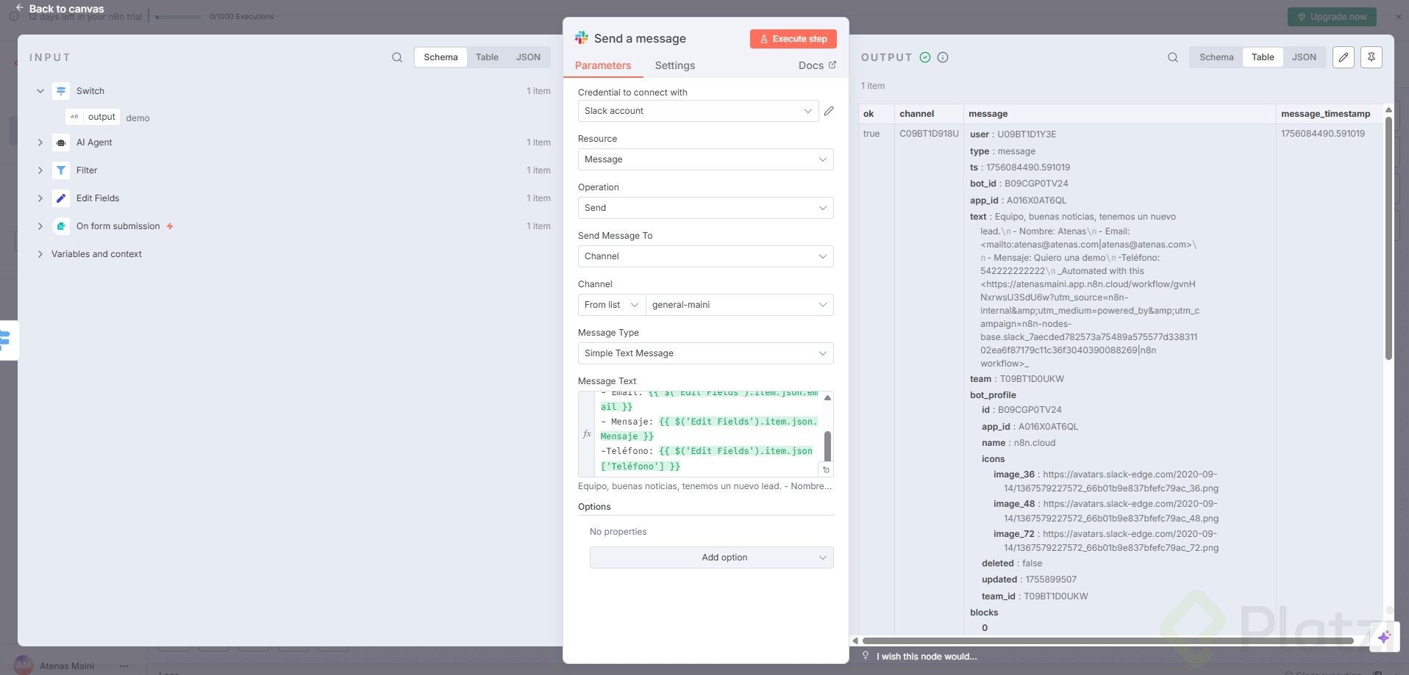Click the Message Text scrollbar thumb
This screenshot has height=675, width=1409.
(827, 446)
